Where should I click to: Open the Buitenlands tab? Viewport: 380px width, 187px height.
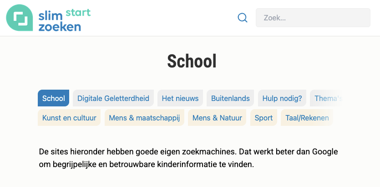[230, 98]
